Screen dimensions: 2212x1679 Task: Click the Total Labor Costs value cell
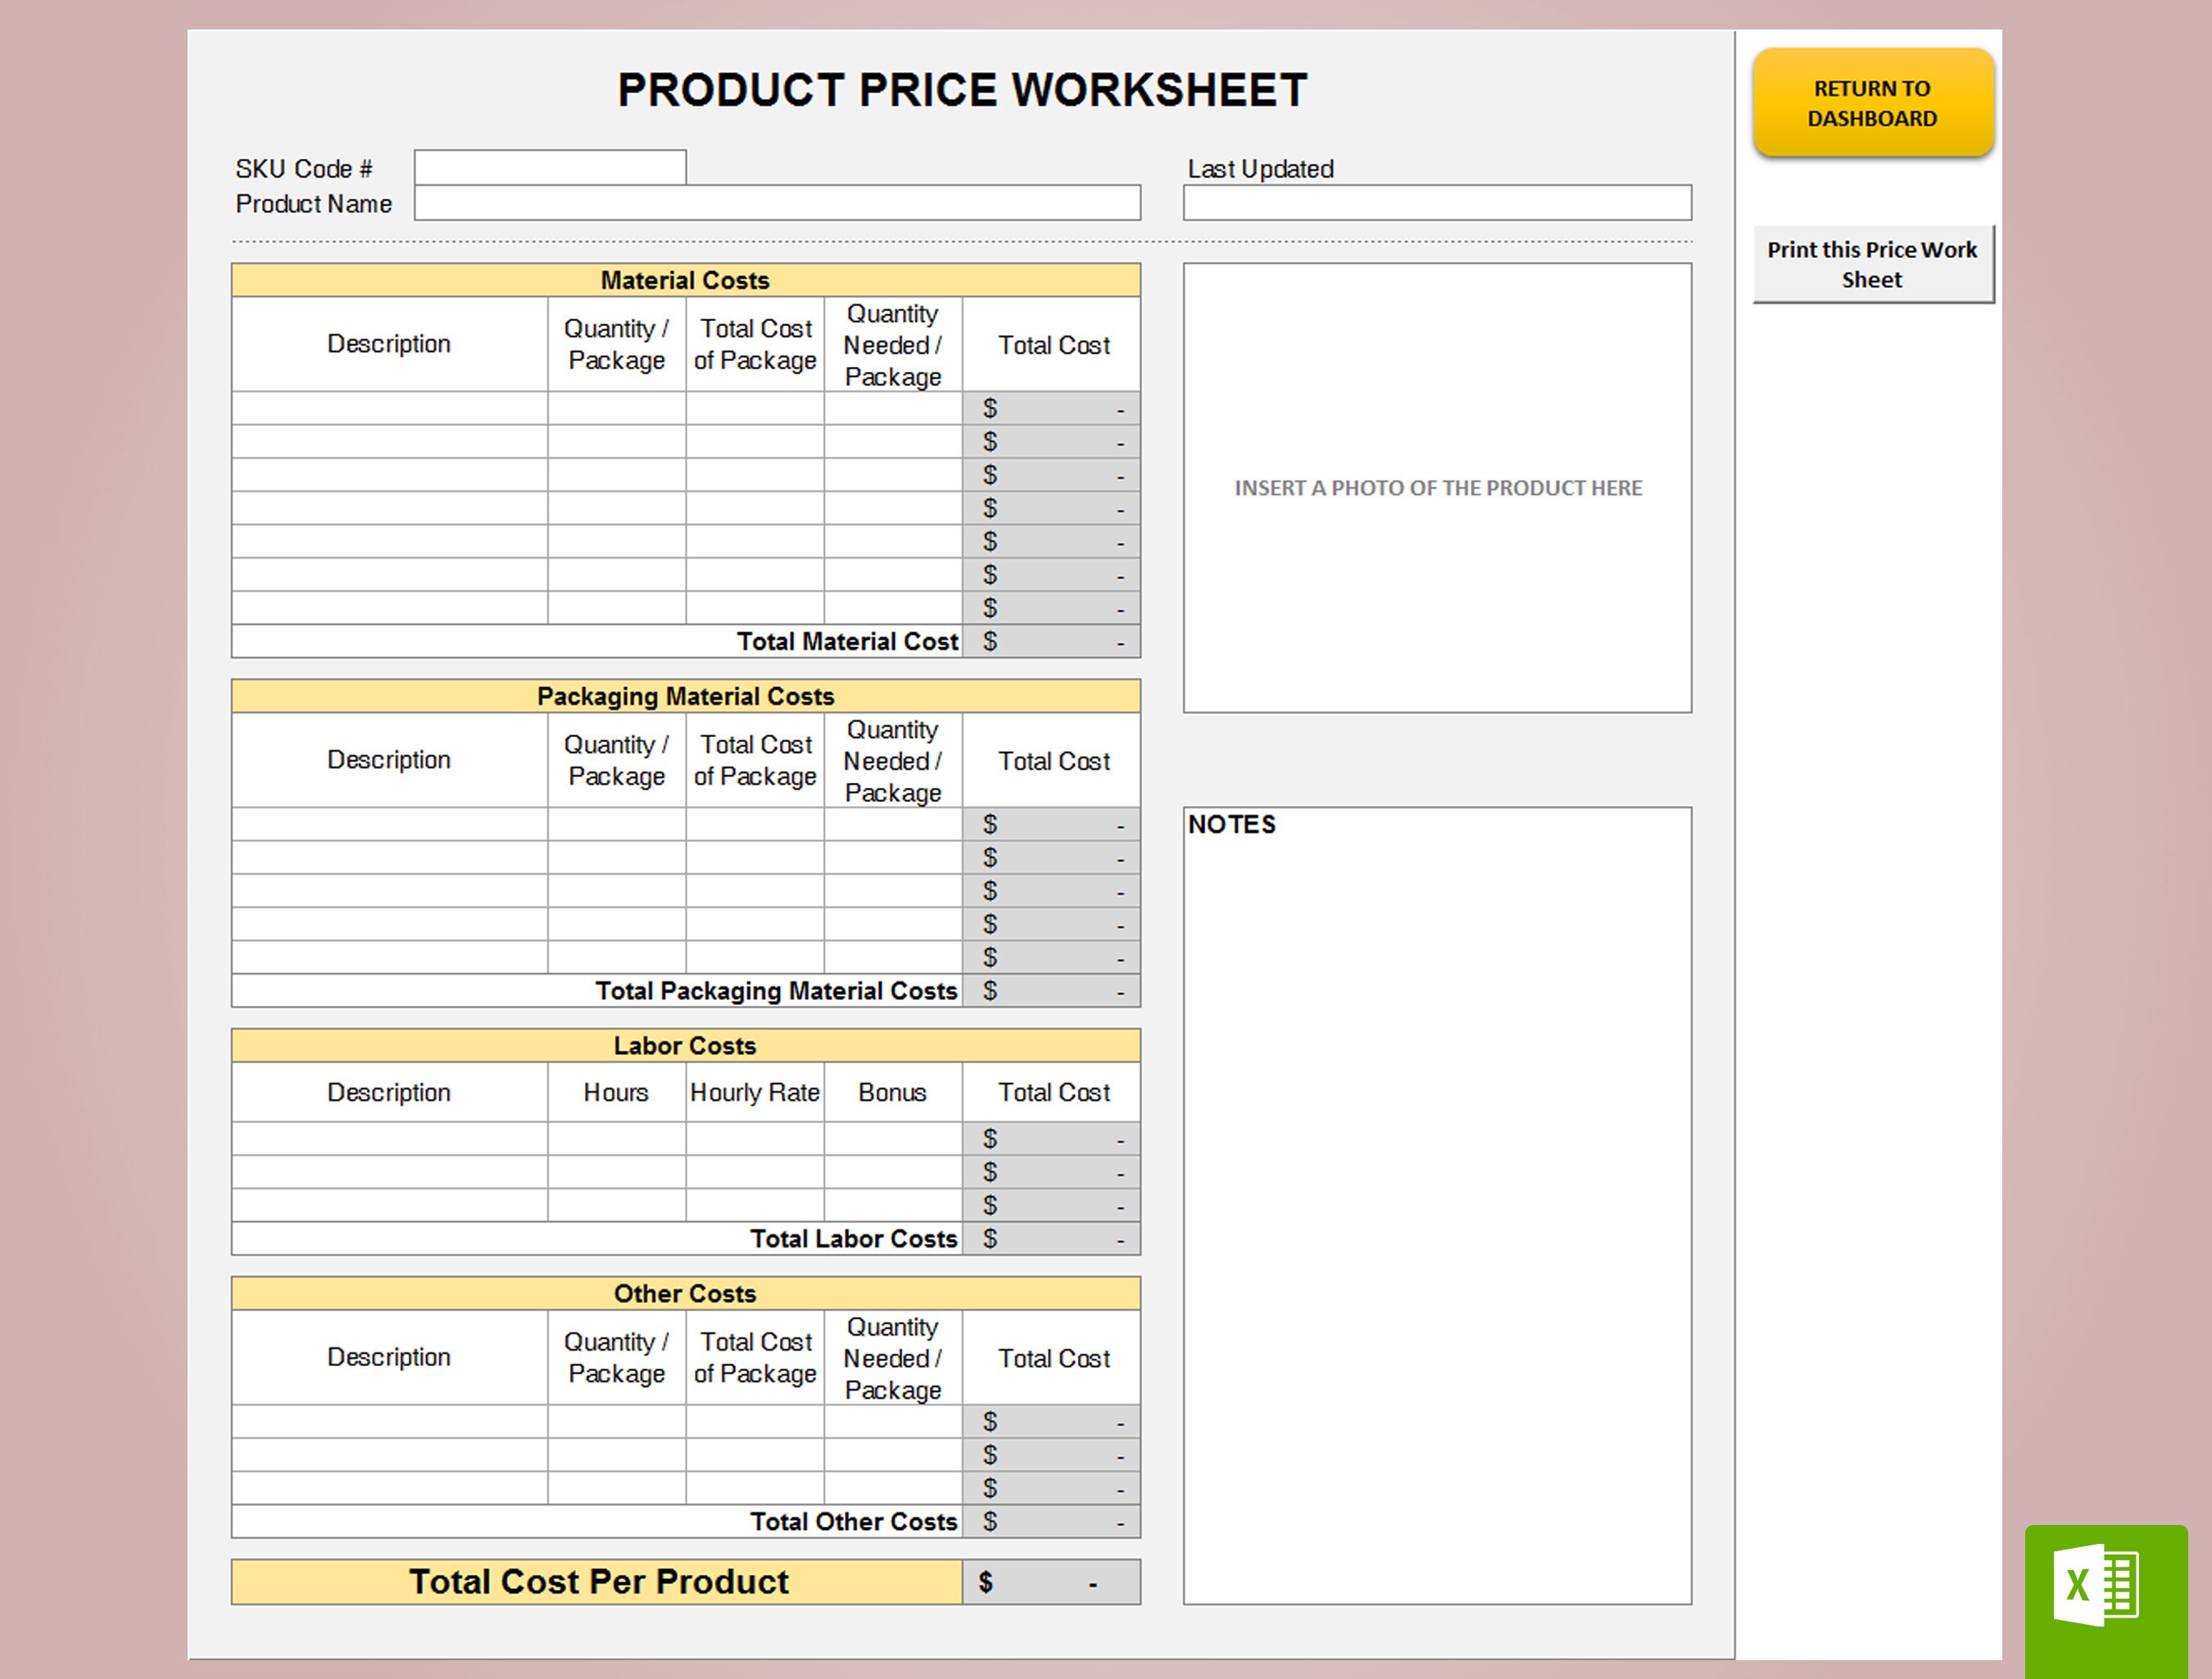coord(1052,1238)
